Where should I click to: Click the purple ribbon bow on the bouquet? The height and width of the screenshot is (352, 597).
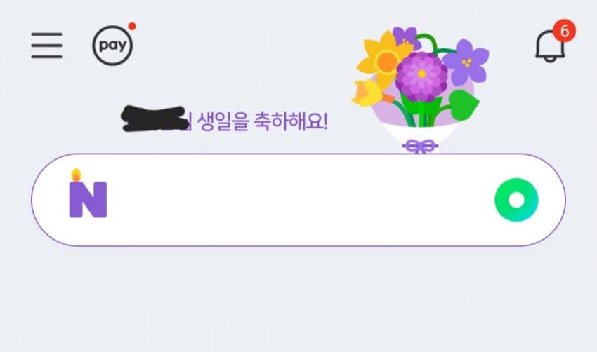pyautogui.click(x=420, y=147)
